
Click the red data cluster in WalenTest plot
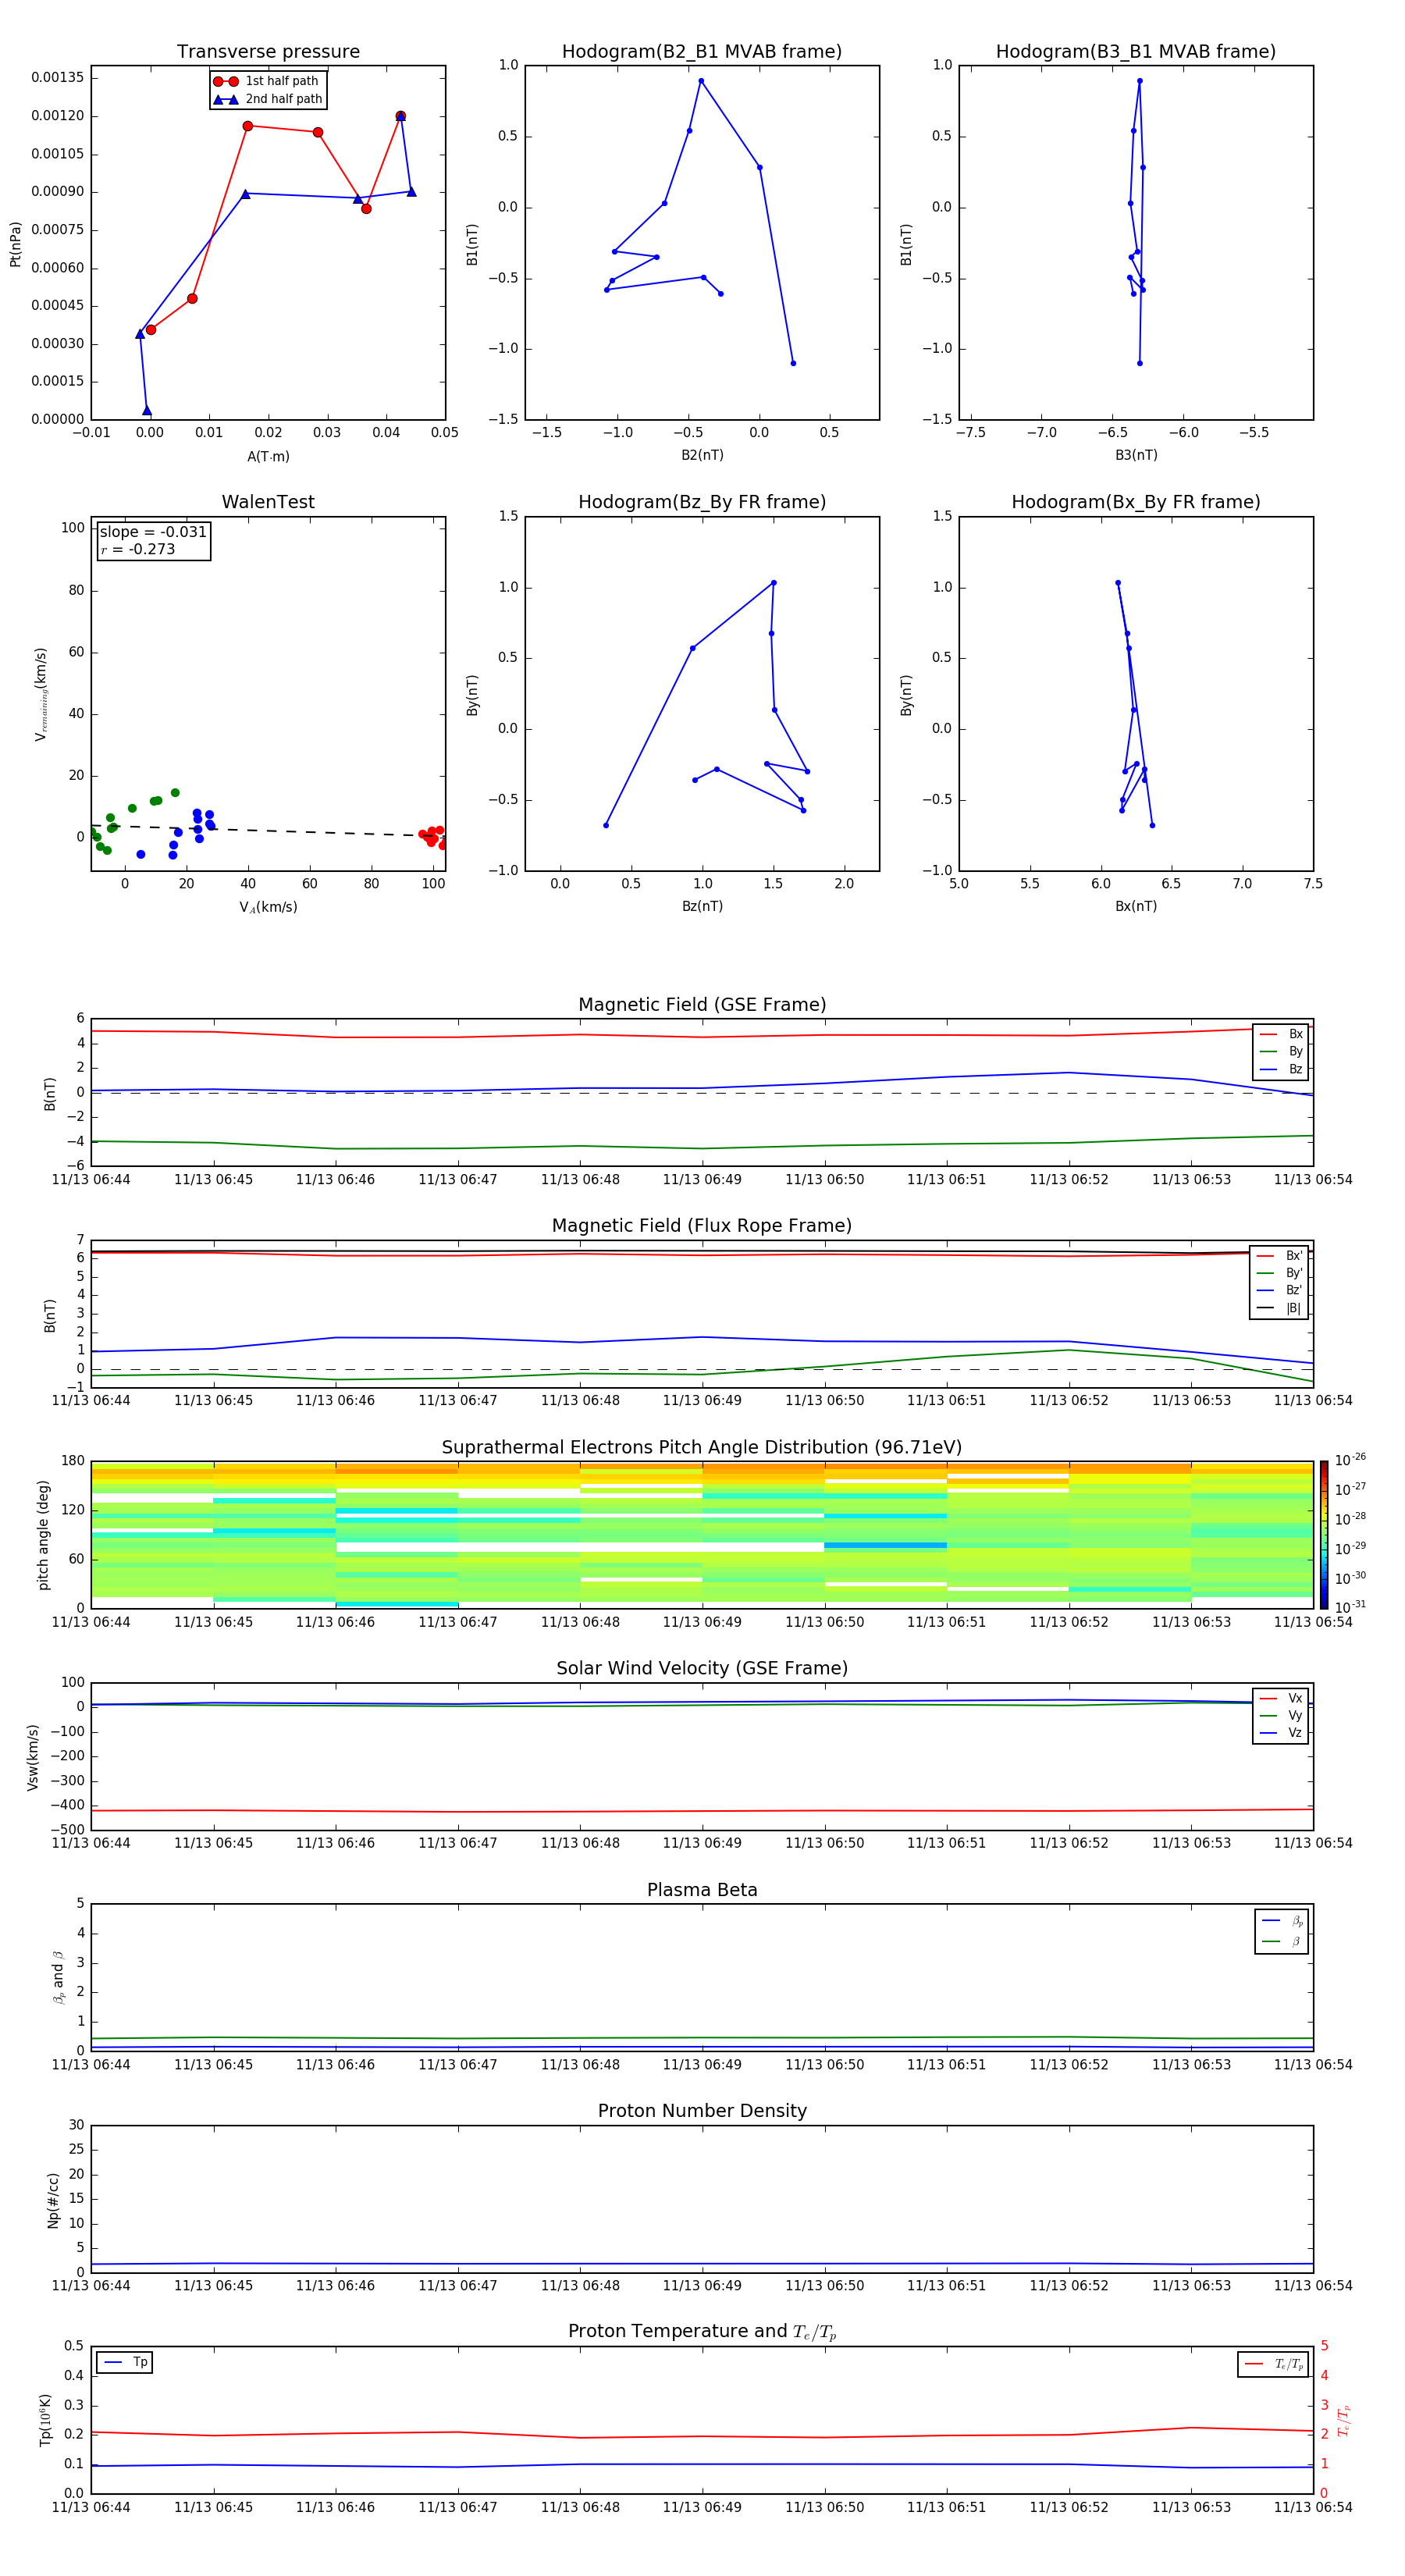(x=432, y=836)
